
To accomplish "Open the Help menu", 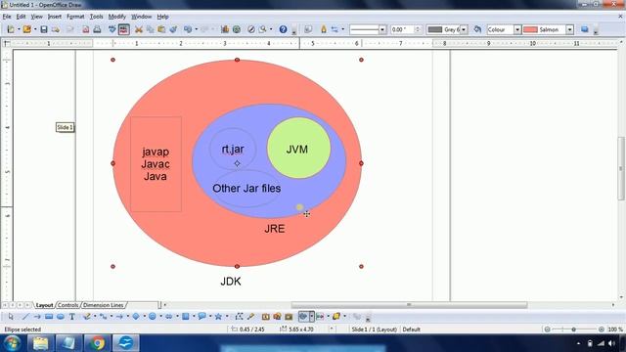I will [162, 17].
